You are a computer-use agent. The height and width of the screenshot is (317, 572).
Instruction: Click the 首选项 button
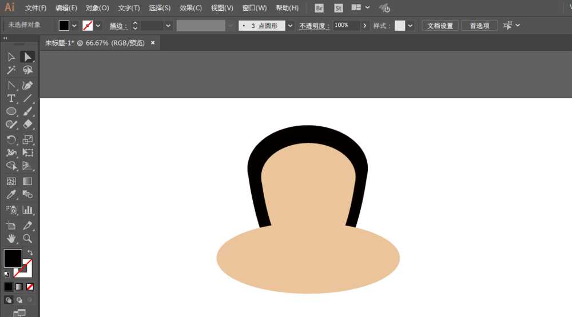coord(479,26)
